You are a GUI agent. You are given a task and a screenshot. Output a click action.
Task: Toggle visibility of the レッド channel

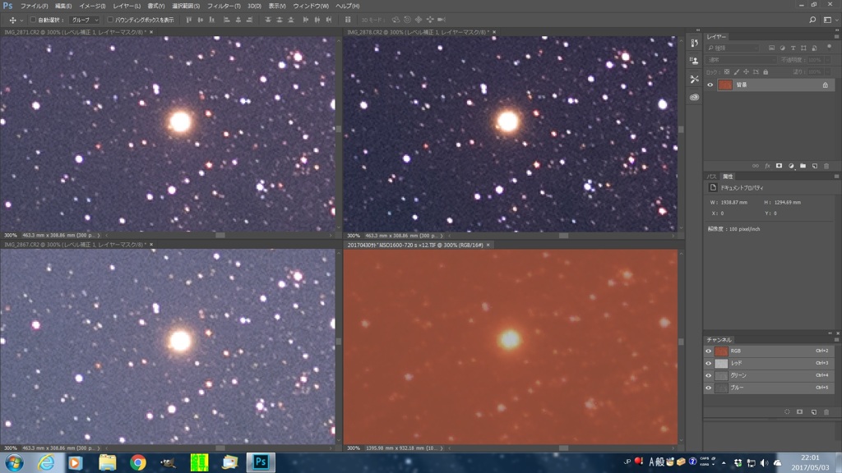(x=709, y=363)
